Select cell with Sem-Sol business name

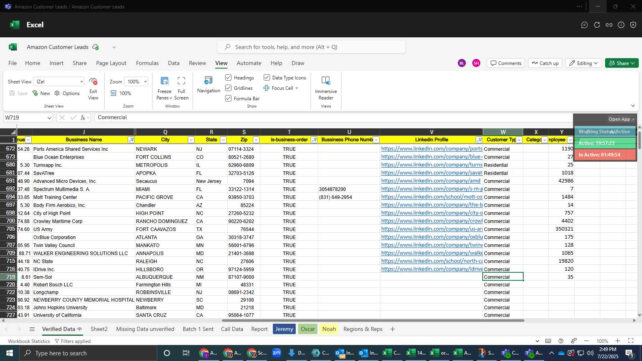pyautogui.click(x=83, y=277)
